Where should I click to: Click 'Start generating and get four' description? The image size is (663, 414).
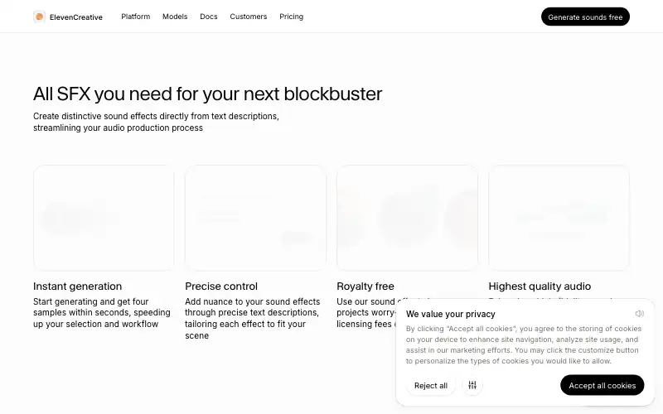[102, 313]
